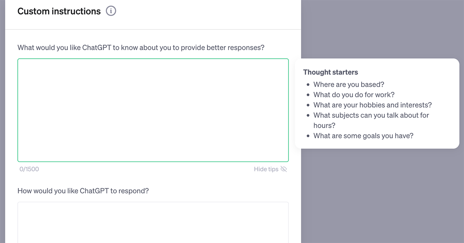Click the Thought starters heading
464x243 pixels.
tap(331, 72)
